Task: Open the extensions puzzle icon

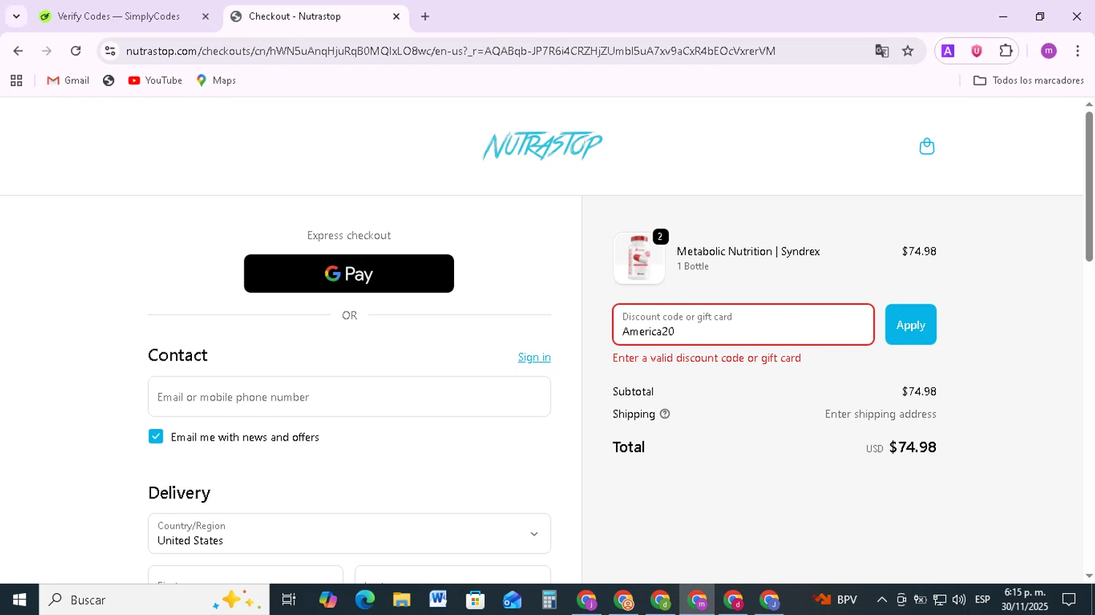Action: (1006, 51)
